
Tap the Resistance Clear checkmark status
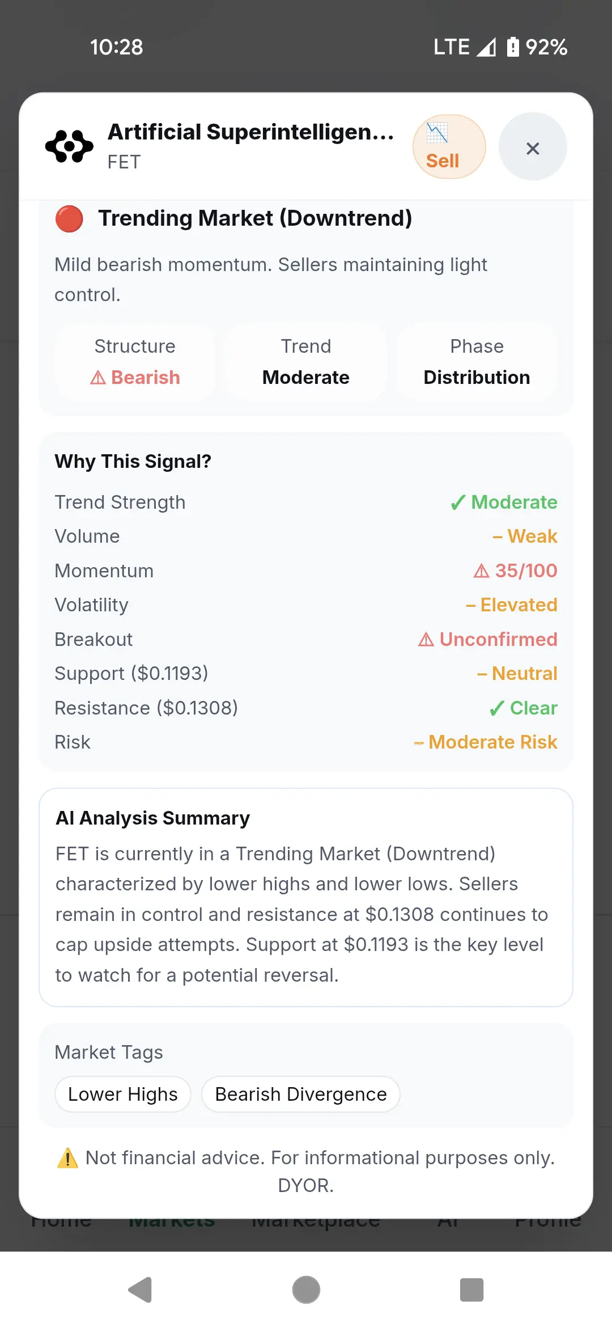point(523,708)
